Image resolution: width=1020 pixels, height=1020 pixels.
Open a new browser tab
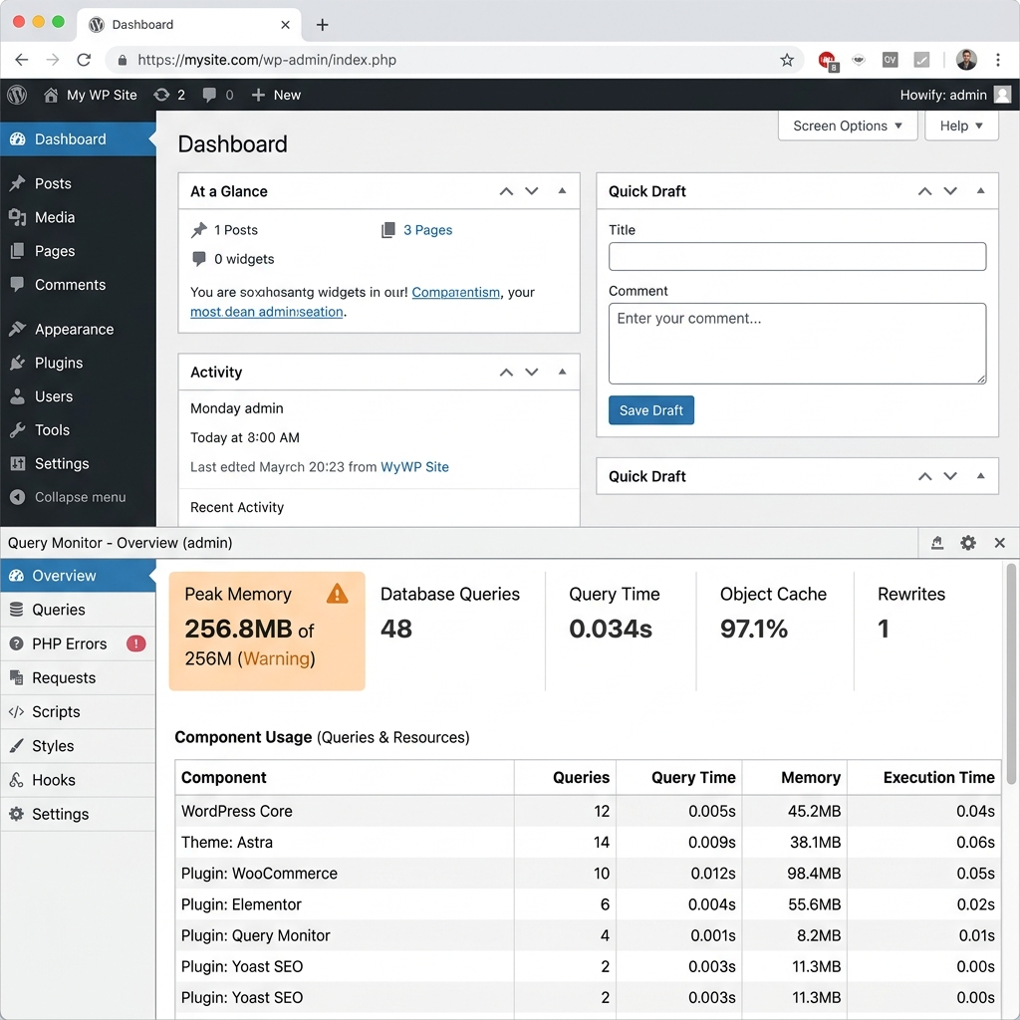point(322,25)
